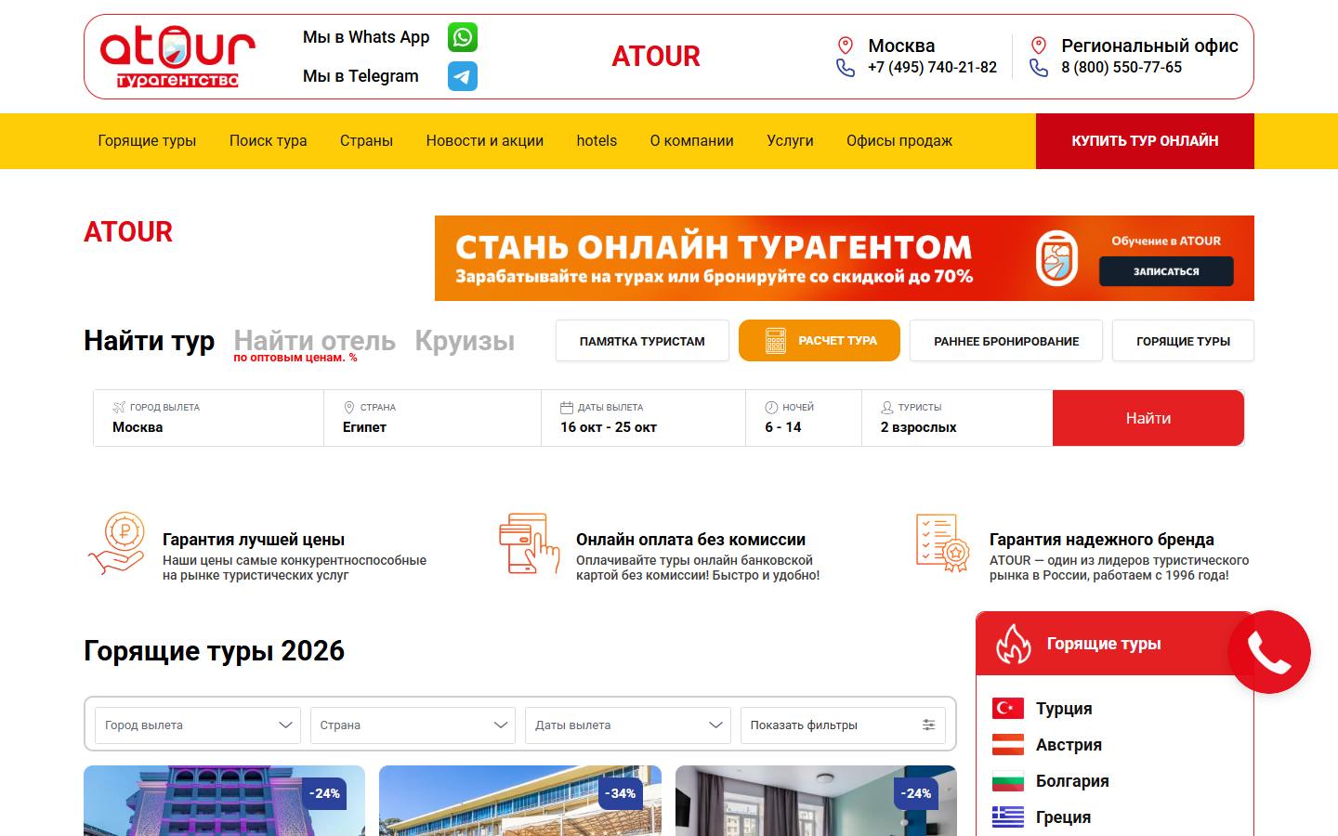Expand the Показать фильтры control
Viewport: 1338px width, 836px height.
[x=843, y=725]
